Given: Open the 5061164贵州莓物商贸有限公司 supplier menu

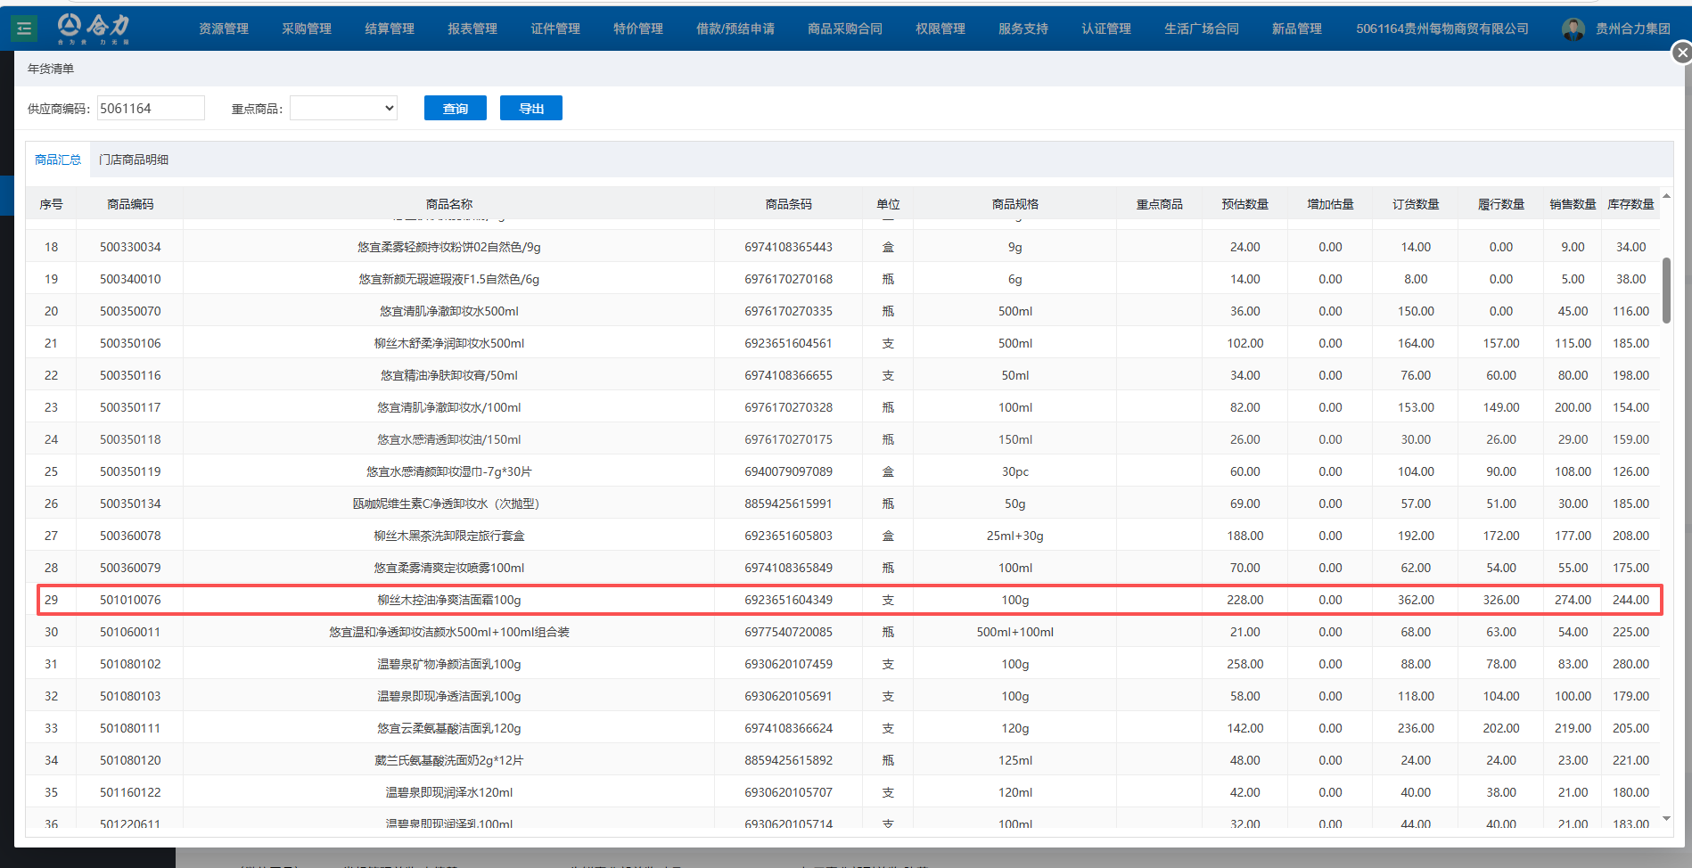Looking at the screenshot, I should 1441,29.
